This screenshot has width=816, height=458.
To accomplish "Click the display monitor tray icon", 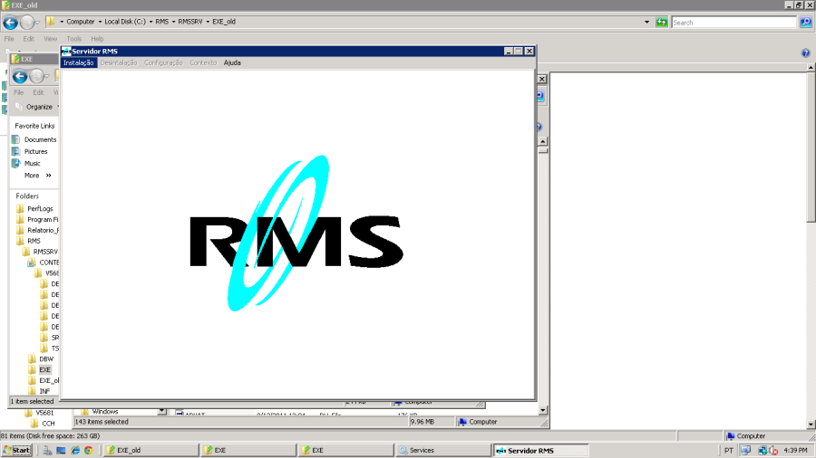I will pos(746,451).
